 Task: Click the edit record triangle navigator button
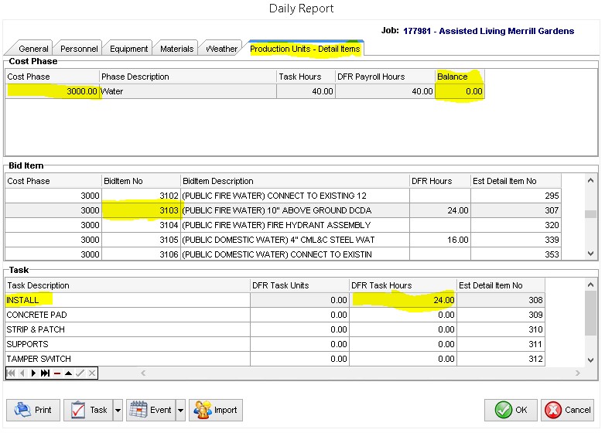(x=68, y=373)
